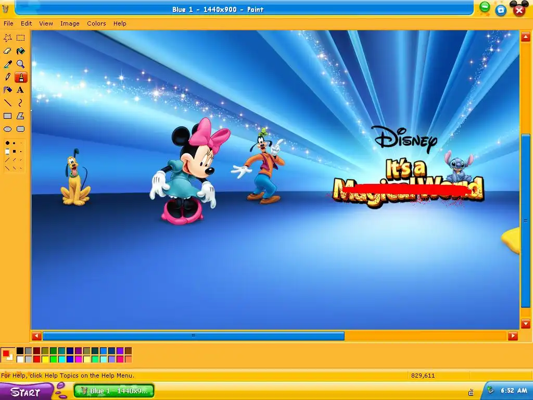Click the Paint icon in title bar

tap(5, 8)
